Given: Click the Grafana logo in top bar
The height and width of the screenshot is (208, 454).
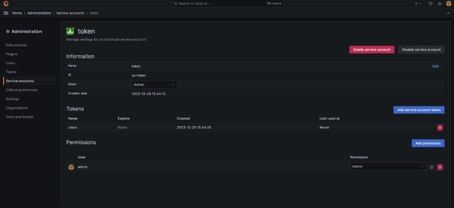Looking at the screenshot, I should [x=6, y=4].
